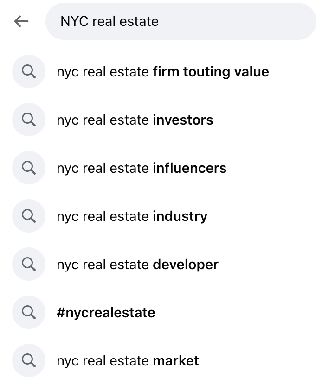Click the bold word "investors" in suggestions
The width and height of the screenshot is (322, 378).
tap(182, 120)
